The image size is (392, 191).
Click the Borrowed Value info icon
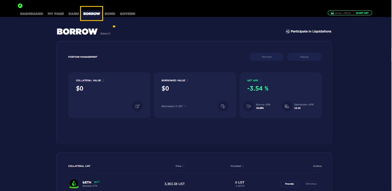click(x=188, y=81)
